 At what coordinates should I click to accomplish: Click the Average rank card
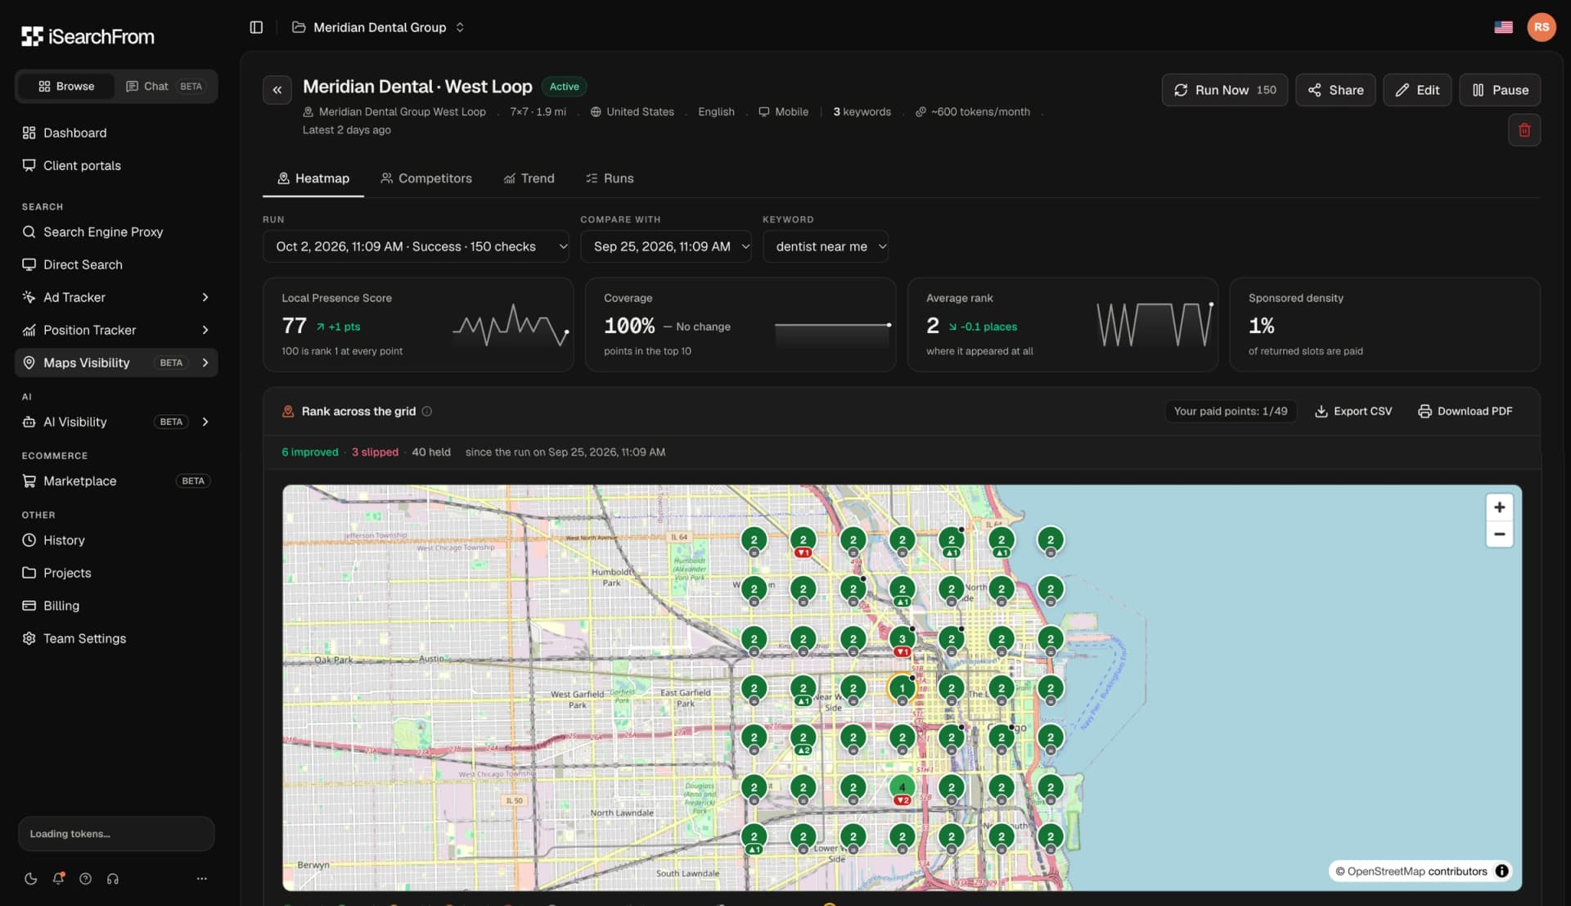point(1062,325)
